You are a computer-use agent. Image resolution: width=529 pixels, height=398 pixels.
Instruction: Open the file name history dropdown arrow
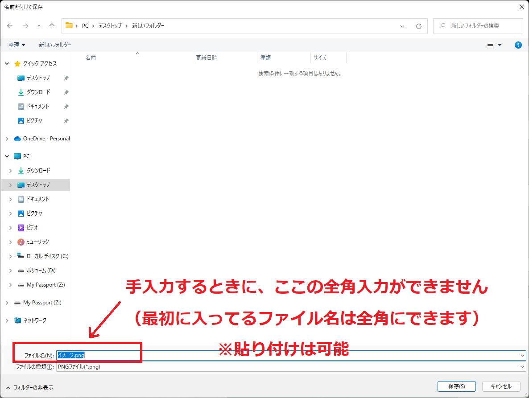(522, 356)
